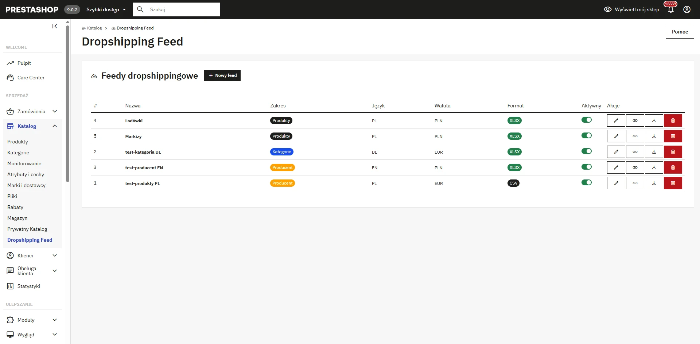
Task: Copy link for test-kategoria DE feed
Action: click(635, 152)
